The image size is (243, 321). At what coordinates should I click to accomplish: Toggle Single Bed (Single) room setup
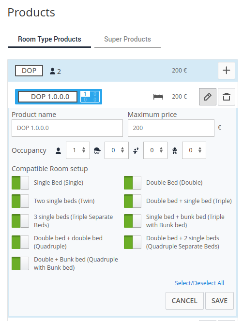(x=20, y=183)
